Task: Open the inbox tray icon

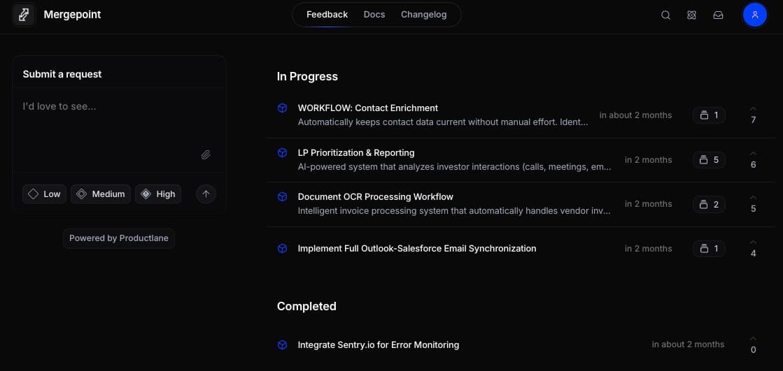Action: (718, 15)
